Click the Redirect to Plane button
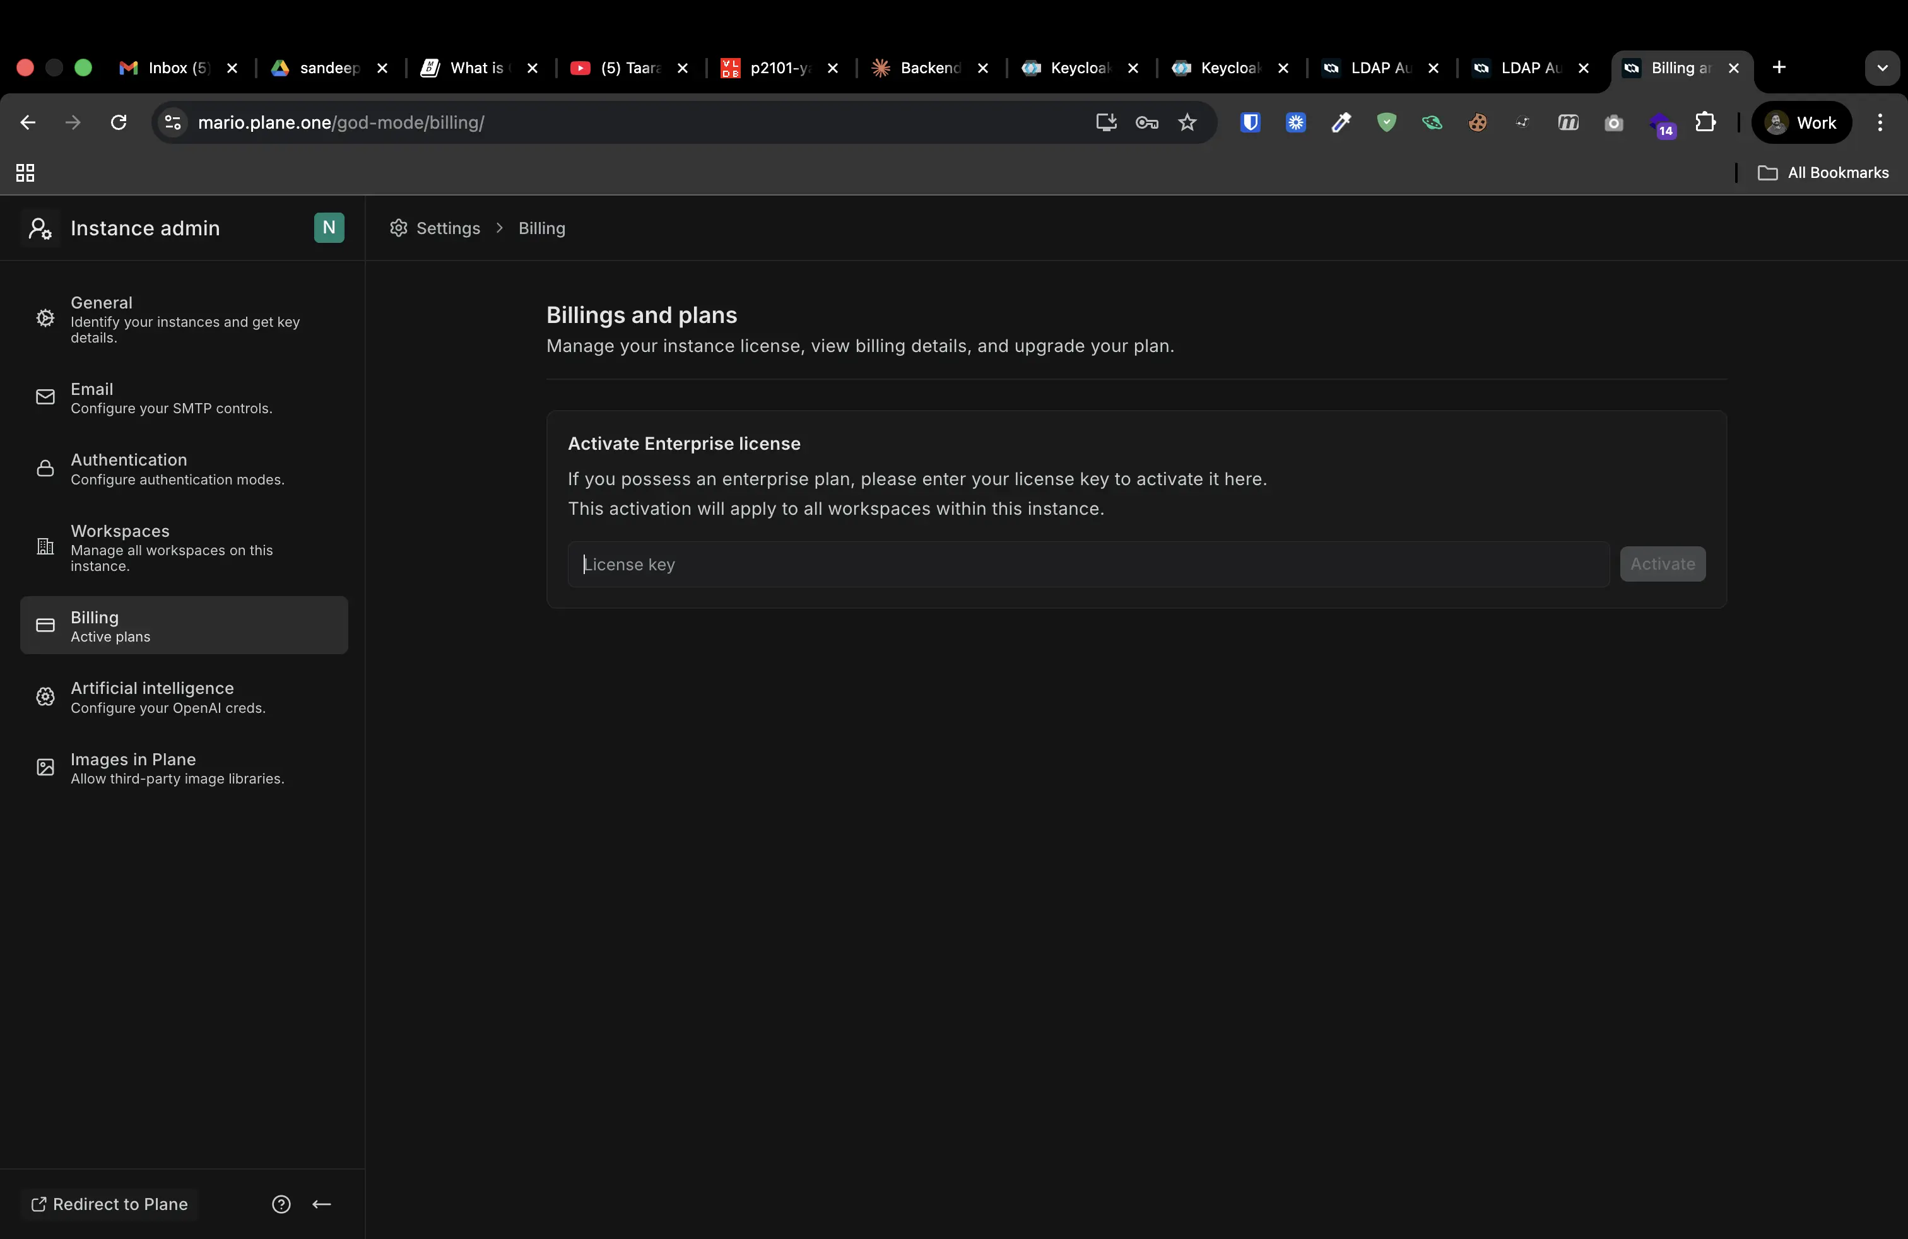 (x=109, y=1204)
